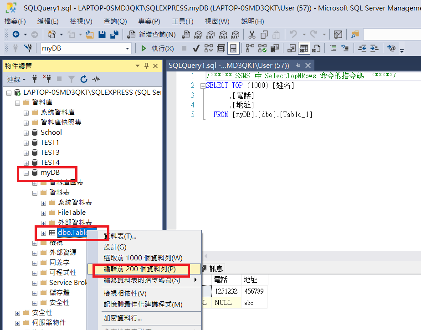Click the Increase Indent icon
Screen dimensions: 421x330
[x=374, y=49]
